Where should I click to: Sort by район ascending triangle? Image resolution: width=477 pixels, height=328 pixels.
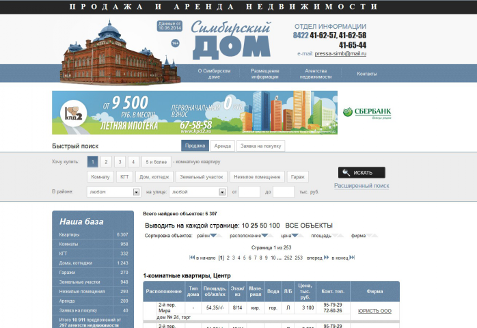pyautogui.click(x=219, y=235)
